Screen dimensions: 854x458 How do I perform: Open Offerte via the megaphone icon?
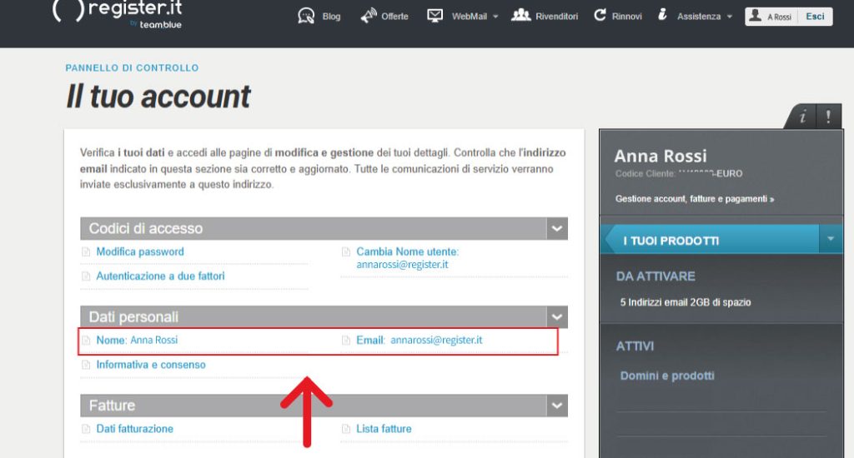pos(369,16)
